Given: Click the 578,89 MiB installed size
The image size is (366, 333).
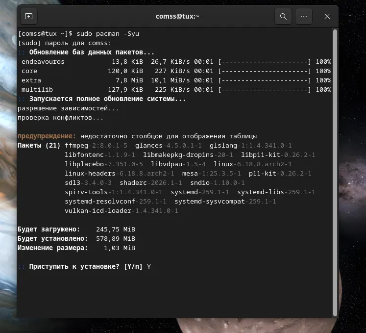Looking at the screenshot, I should pos(116,238).
